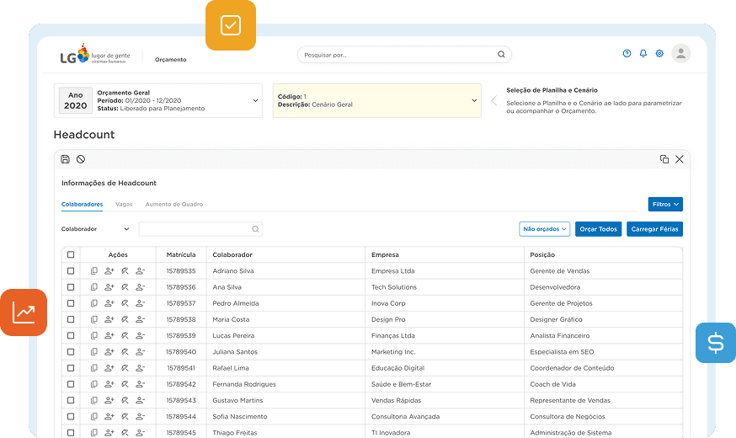
Task: Click copy icon in Adriano Silva's row
Action: 94,271
